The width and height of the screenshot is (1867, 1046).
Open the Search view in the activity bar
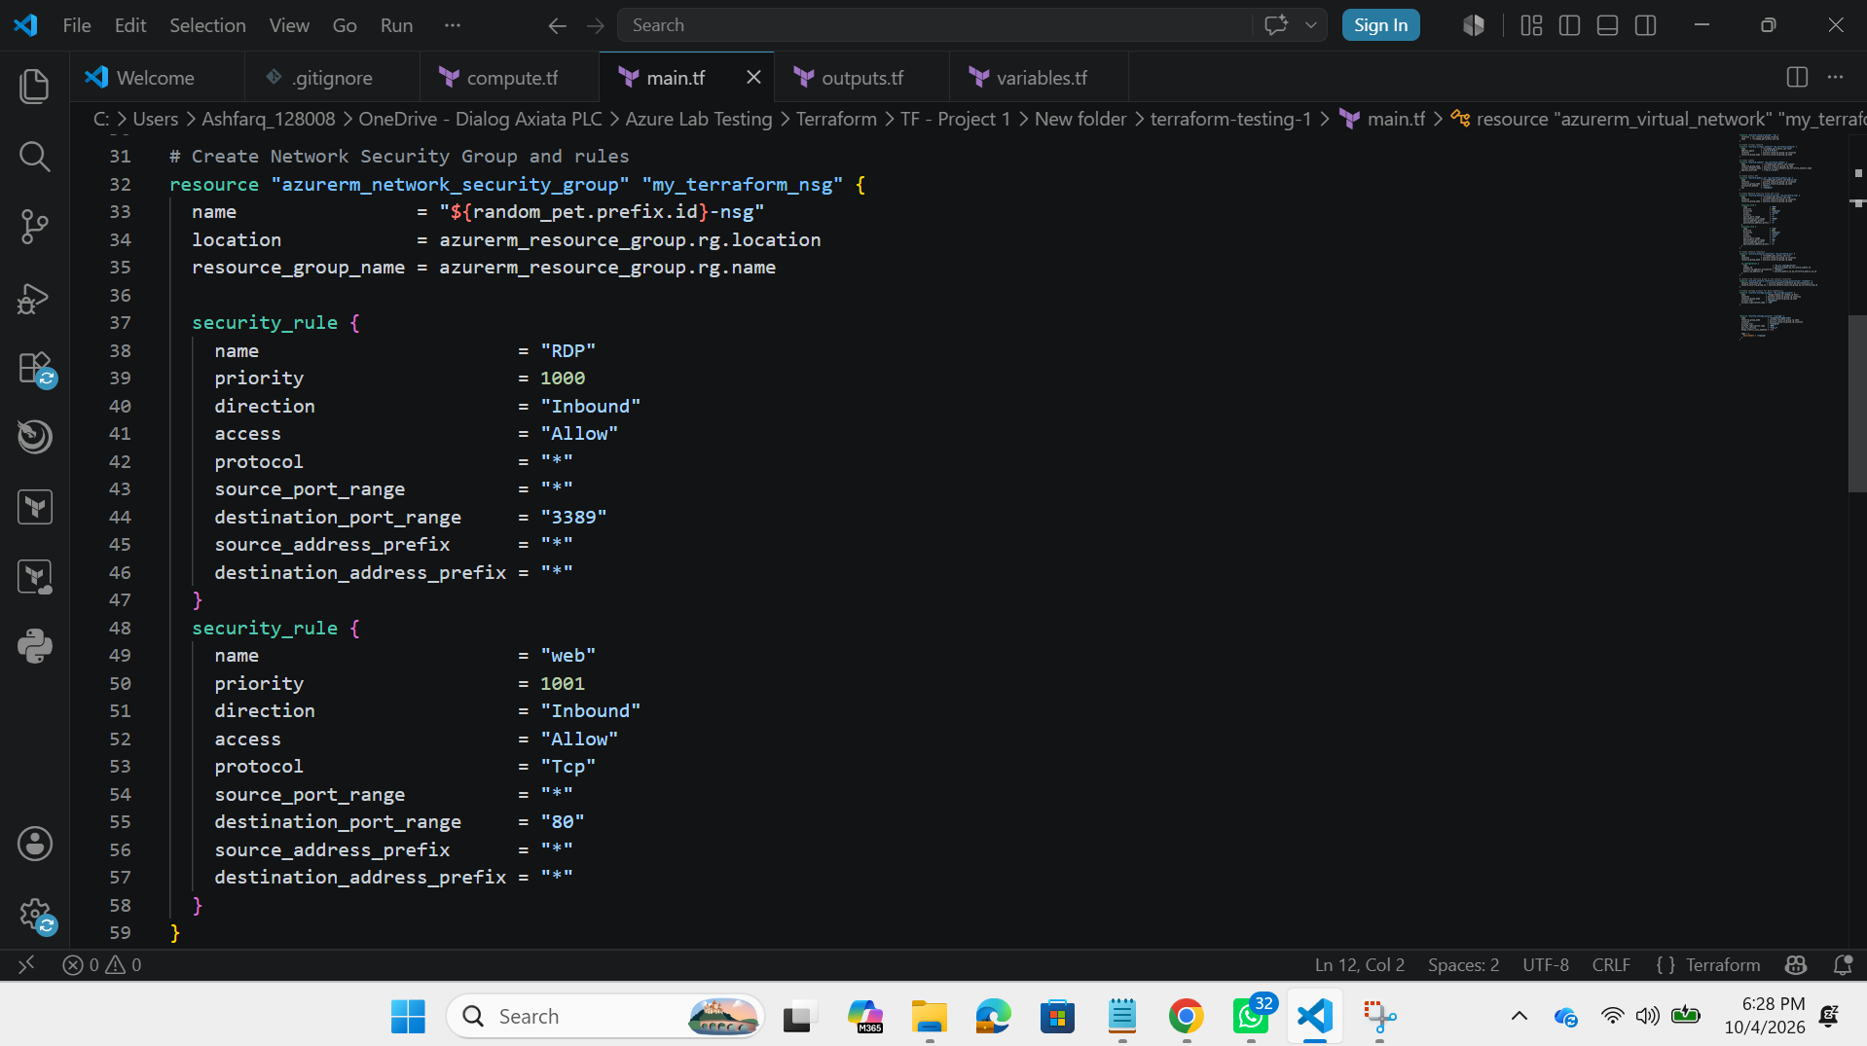35,156
